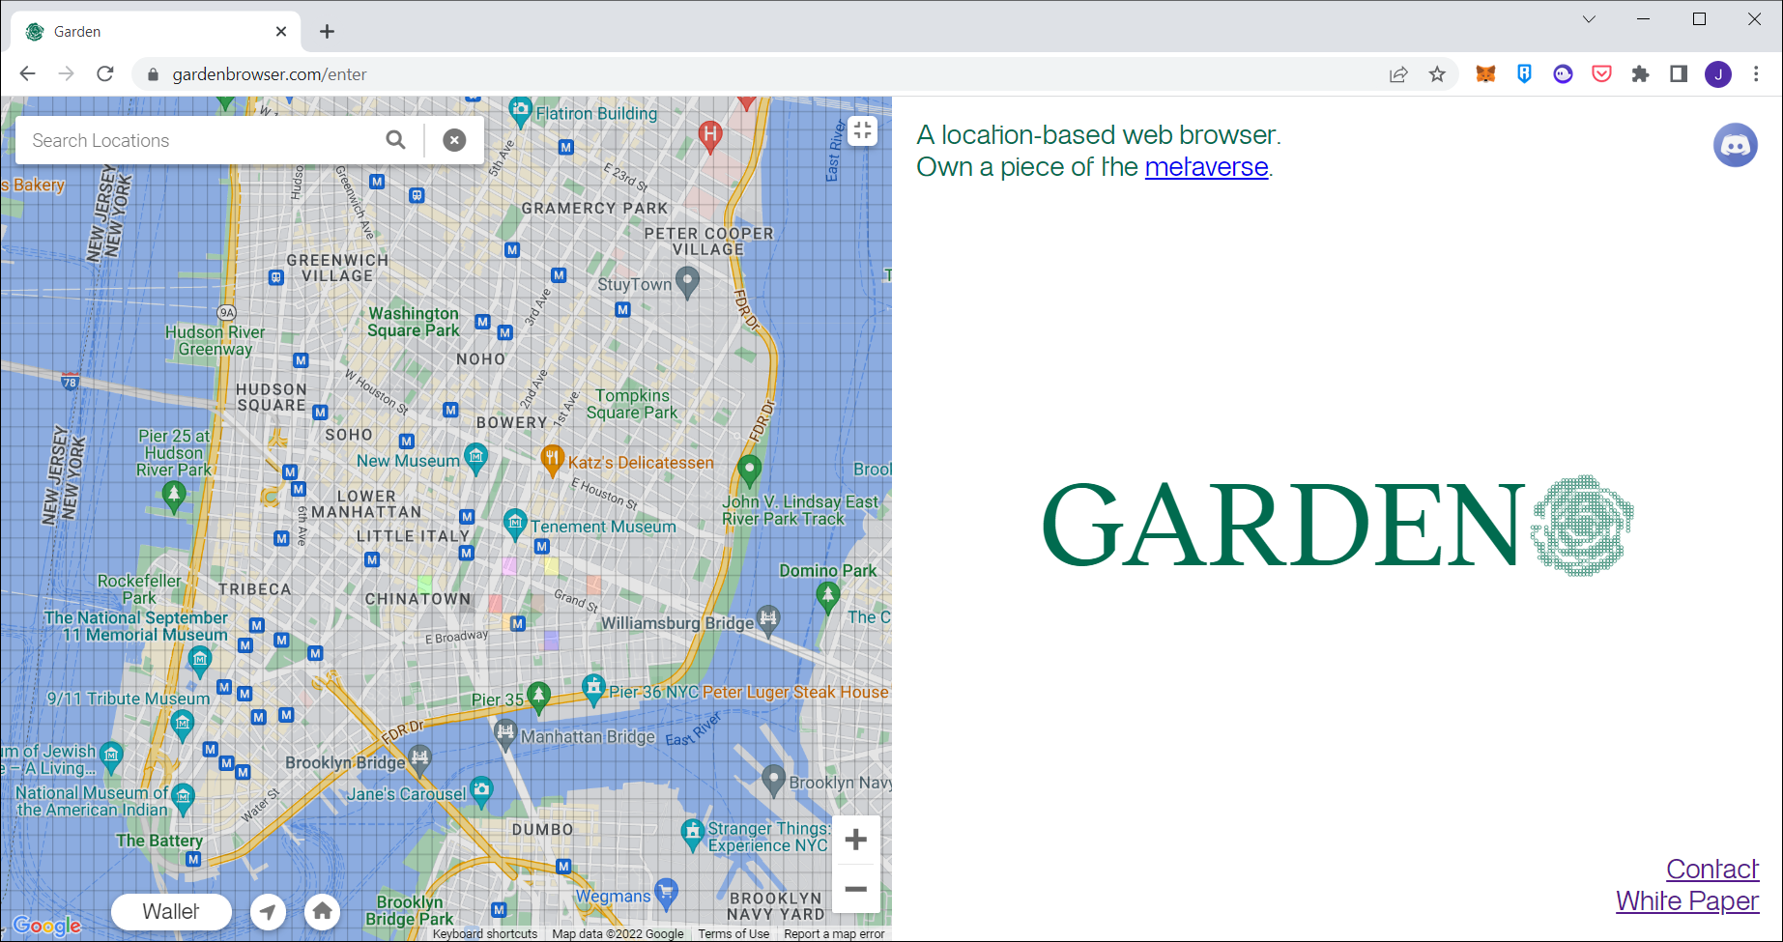Select National Museum of the American Indian marker

(x=183, y=799)
